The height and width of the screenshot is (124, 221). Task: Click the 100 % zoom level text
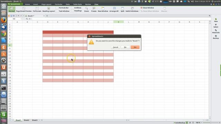pyautogui.click(x=198, y=123)
